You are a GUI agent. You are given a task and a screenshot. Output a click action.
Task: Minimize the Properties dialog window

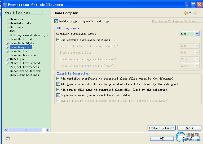coord(187,5)
